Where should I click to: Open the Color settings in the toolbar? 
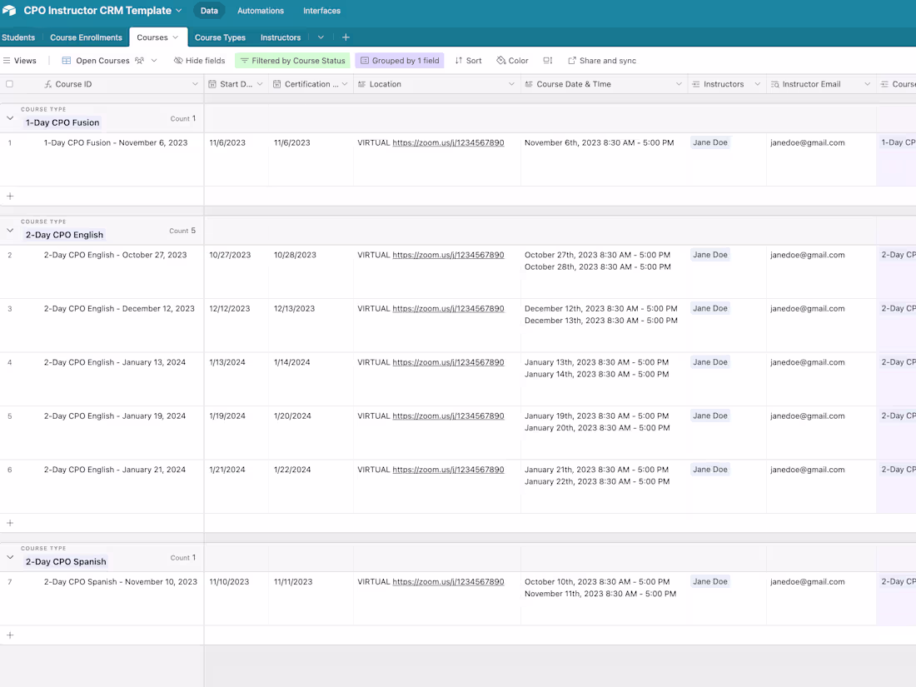[512, 60]
